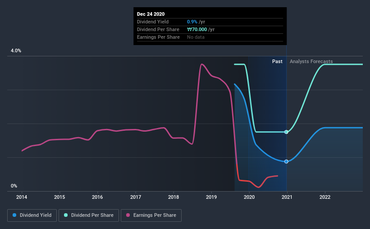Toggle the Dividend Per Share legend button
Viewport: 370px width, 229px height.
[89, 215]
